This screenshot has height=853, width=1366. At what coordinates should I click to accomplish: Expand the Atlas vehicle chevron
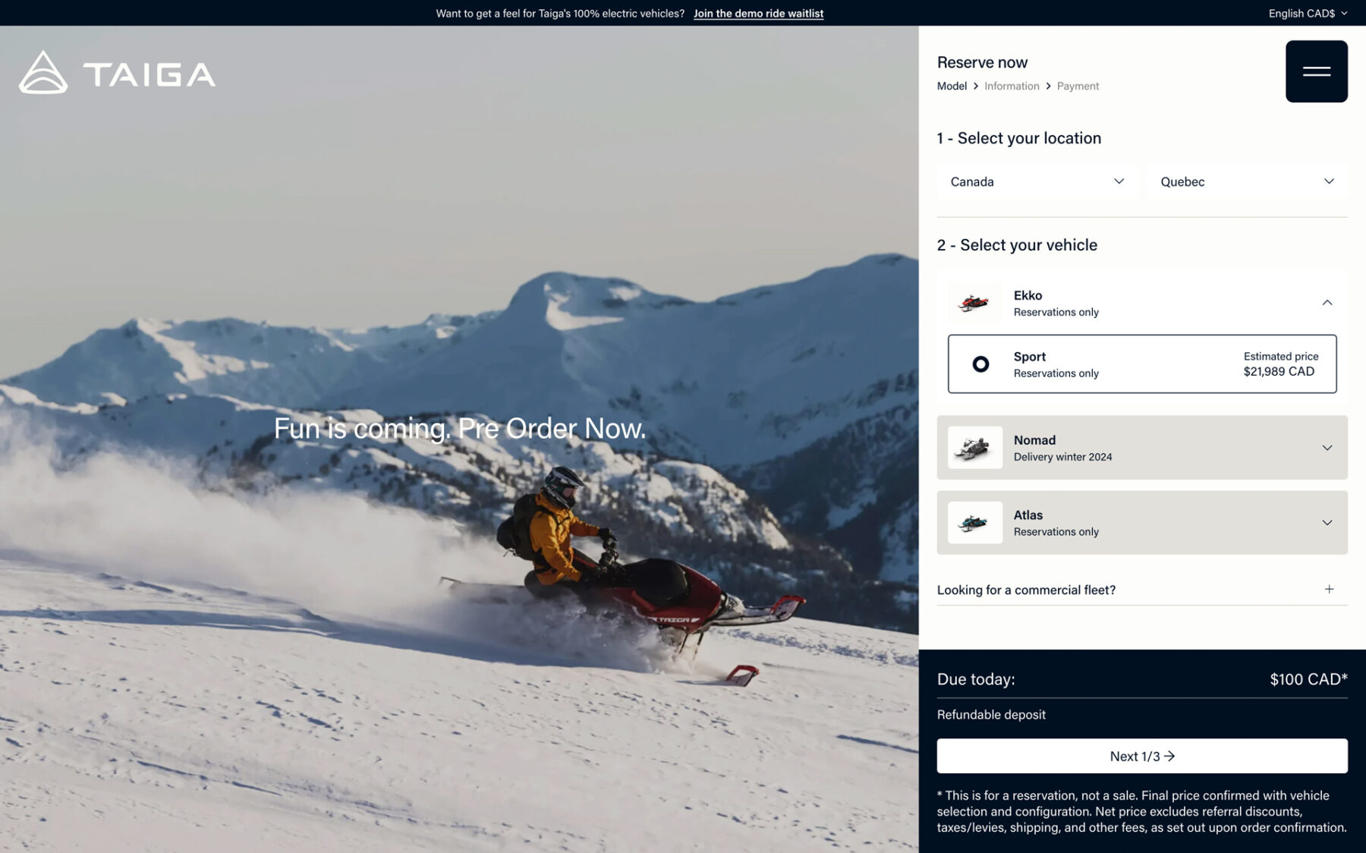pyautogui.click(x=1327, y=523)
